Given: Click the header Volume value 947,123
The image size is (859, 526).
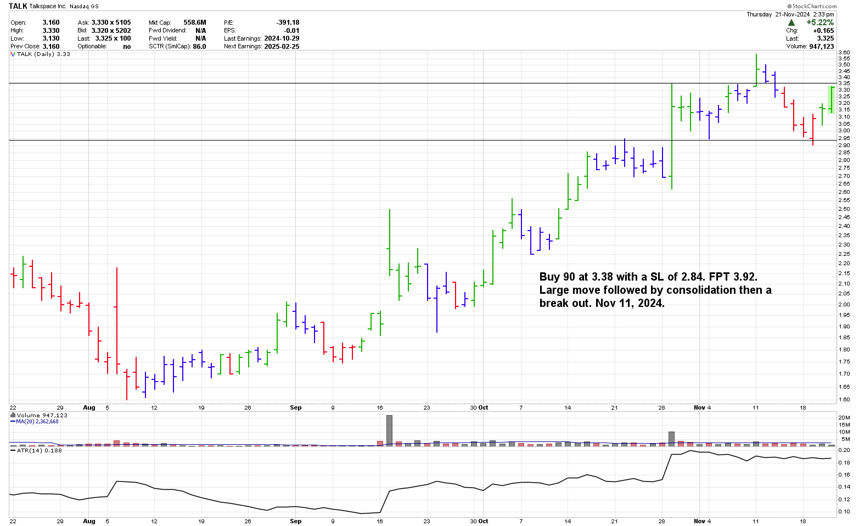Looking at the screenshot, I should pyautogui.click(x=822, y=47).
